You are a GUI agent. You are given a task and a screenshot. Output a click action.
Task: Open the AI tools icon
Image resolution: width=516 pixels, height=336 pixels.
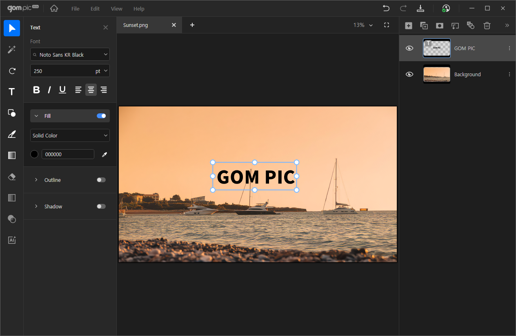[x=12, y=240]
